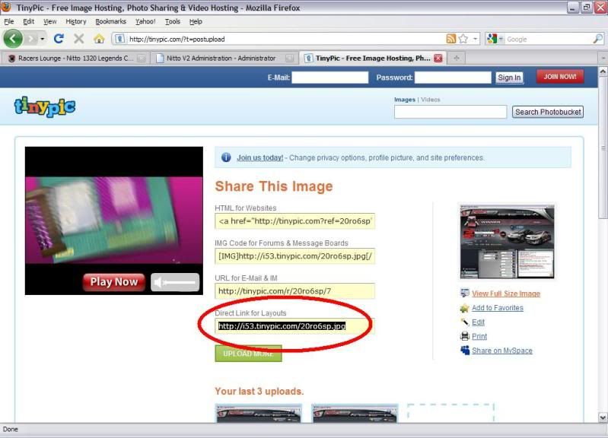Open the address bar URL history dropdown

pos(476,39)
